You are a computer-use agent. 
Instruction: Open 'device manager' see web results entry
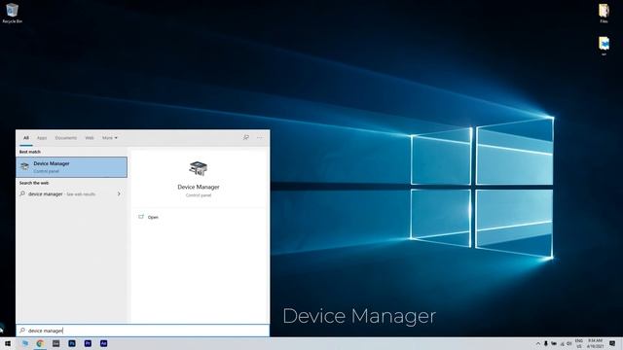tap(71, 194)
